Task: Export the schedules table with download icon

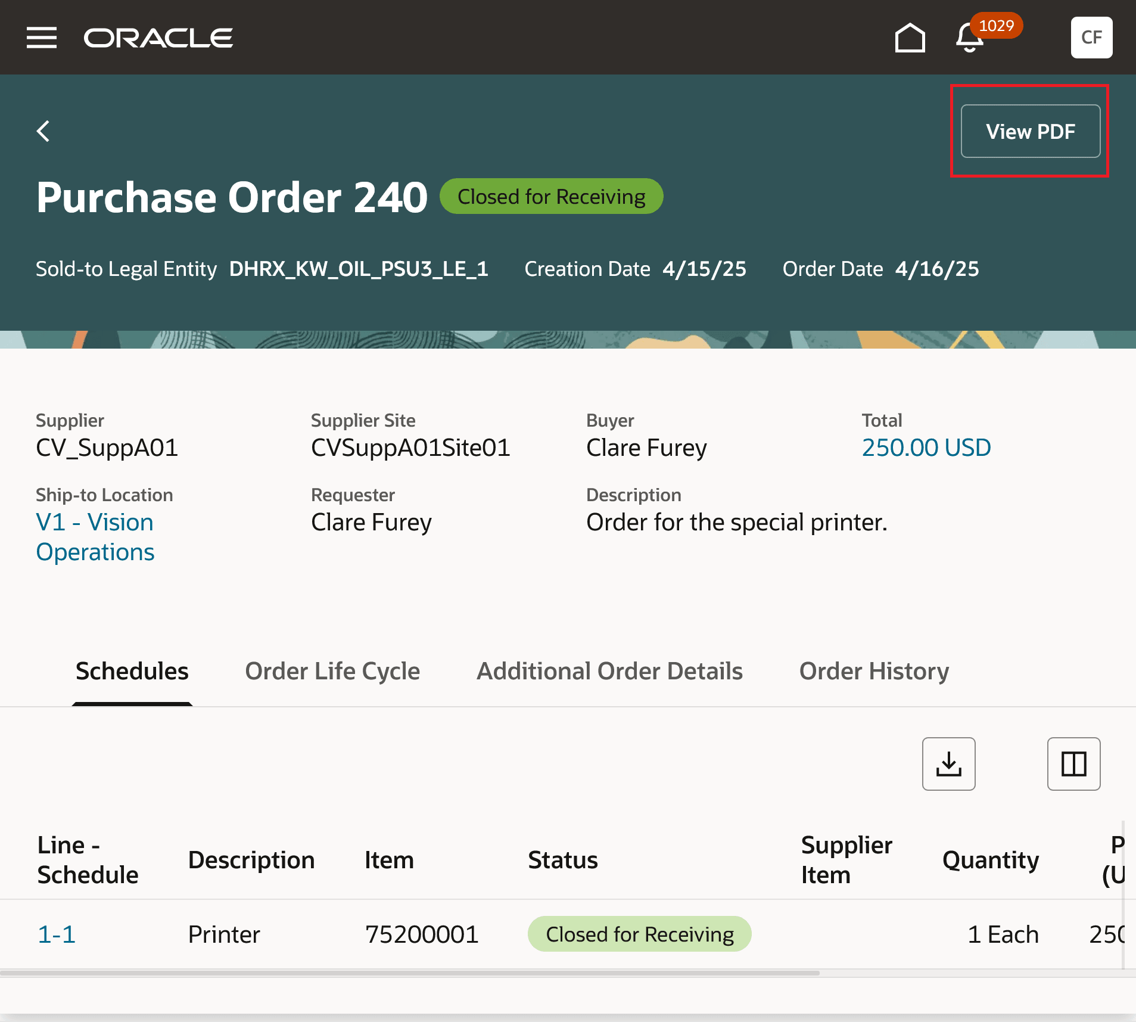Action: click(x=949, y=764)
